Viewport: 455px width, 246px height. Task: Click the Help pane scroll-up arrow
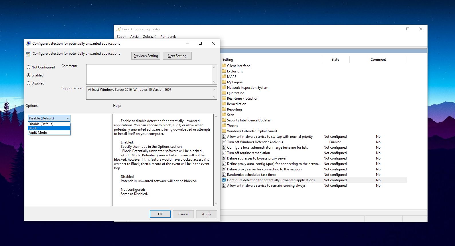[x=216, y=116]
